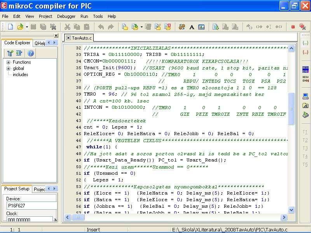Click the vertical scrollbar thumb in editor
This screenshot has height=233, width=311.
291,108
